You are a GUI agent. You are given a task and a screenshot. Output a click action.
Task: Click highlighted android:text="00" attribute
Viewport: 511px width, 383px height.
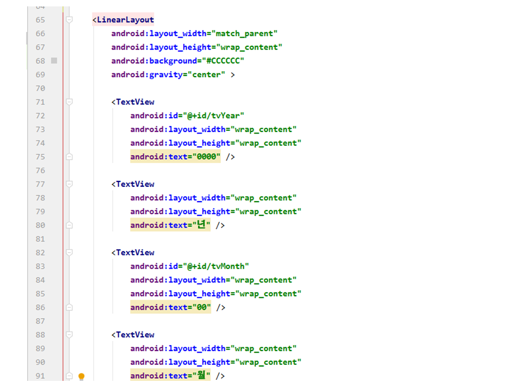170,307
